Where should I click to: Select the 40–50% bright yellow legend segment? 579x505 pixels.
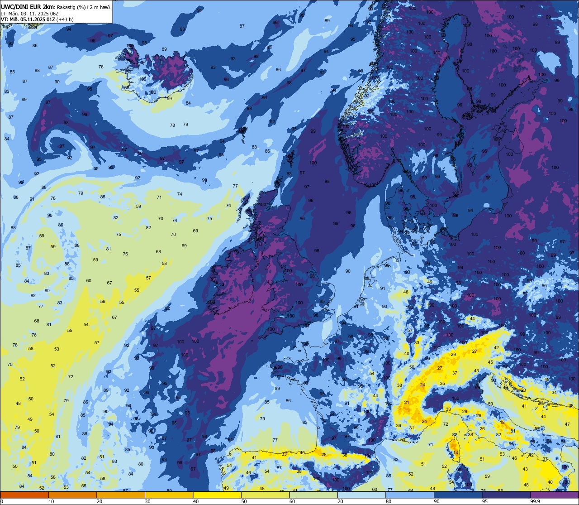point(217,495)
